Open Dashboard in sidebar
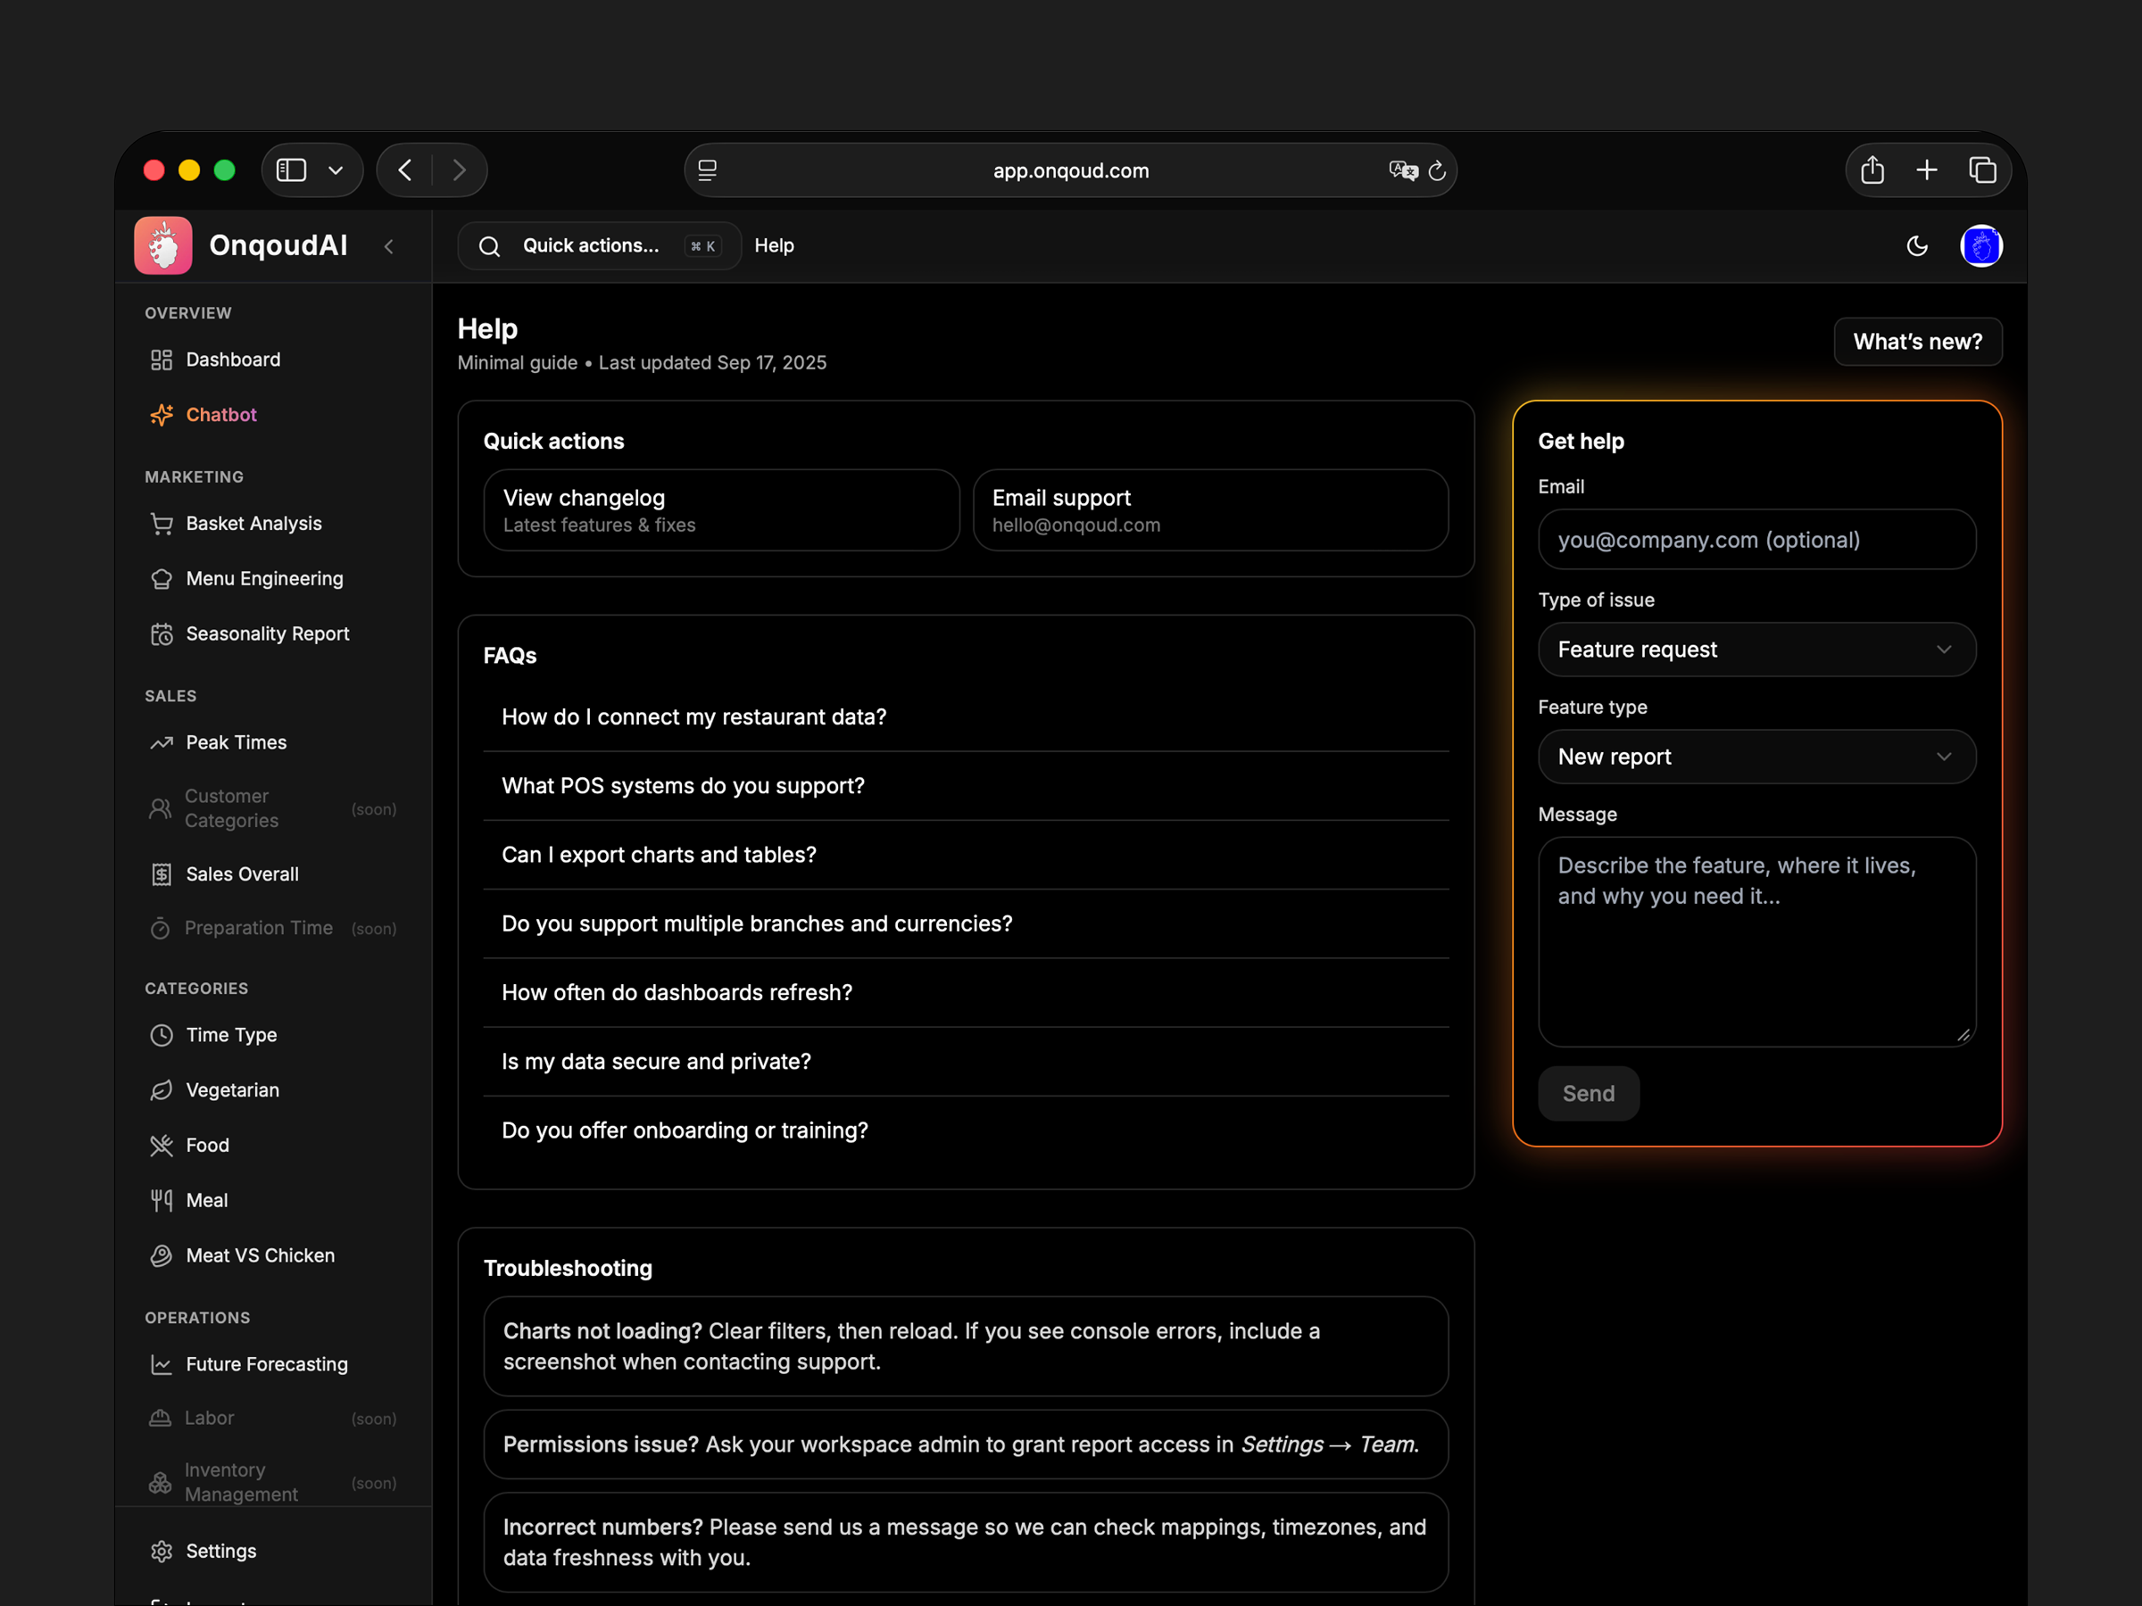The height and width of the screenshot is (1606, 2142). (x=232, y=360)
